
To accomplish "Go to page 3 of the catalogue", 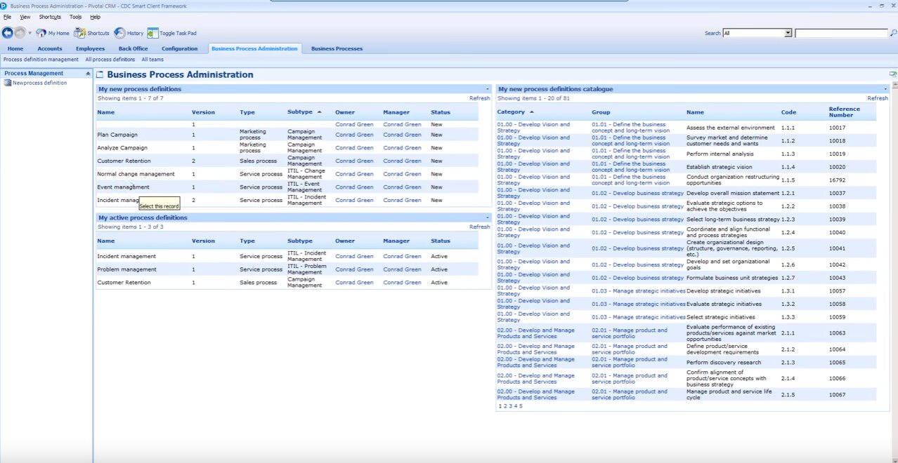I will pyautogui.click(x=510, y=405).
